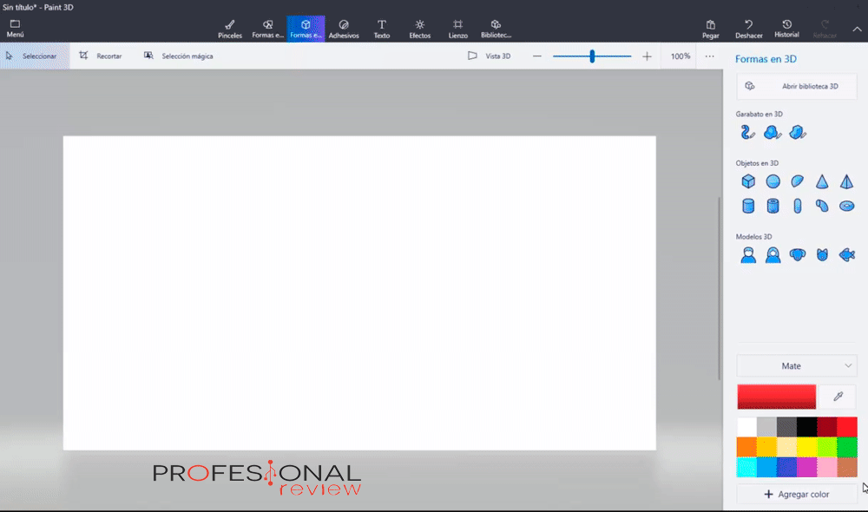Pick the dark red color swatch

coord(827,427)
